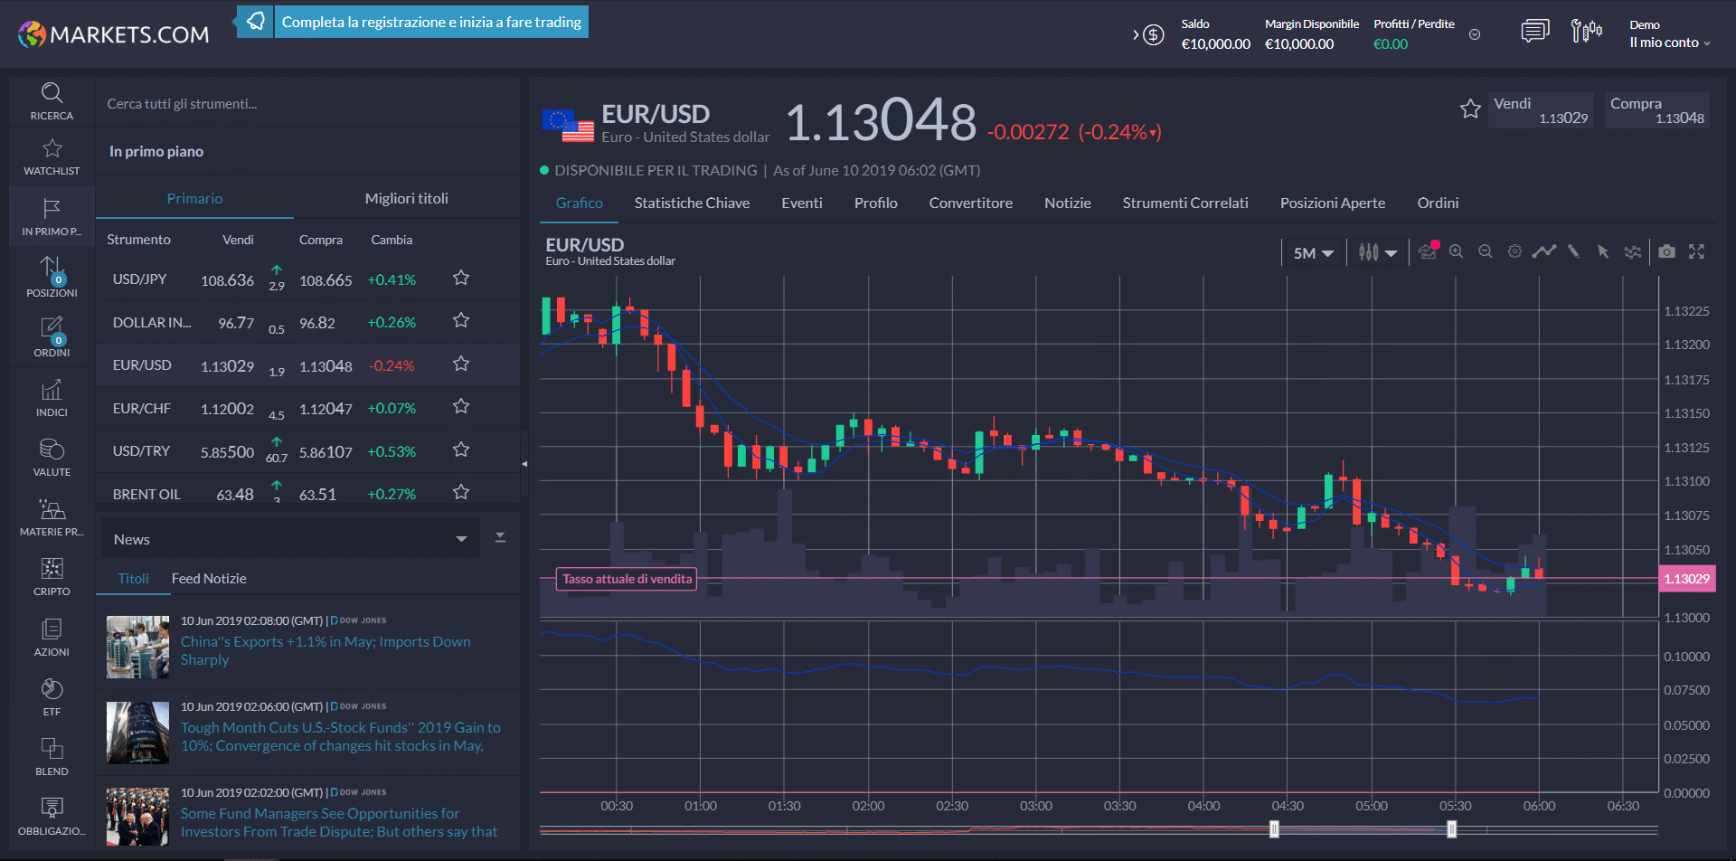
Task: Open the candlestick chart type dropdown
Action: coord(1378,253)
